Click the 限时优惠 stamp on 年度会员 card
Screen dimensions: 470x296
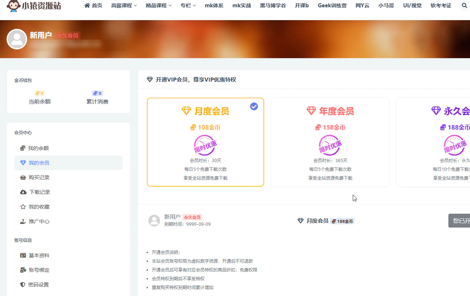[x=330, y=145]
